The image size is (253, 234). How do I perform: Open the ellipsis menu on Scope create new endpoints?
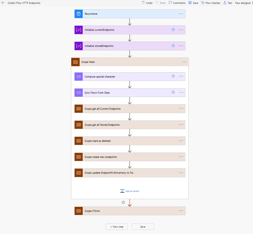coord(181,156)
